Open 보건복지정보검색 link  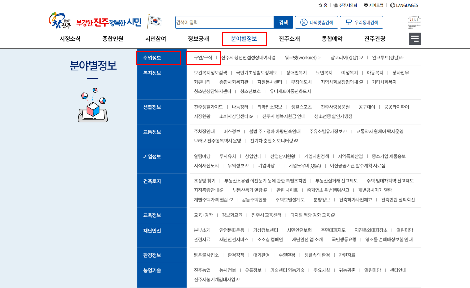(x=210, y=73)
